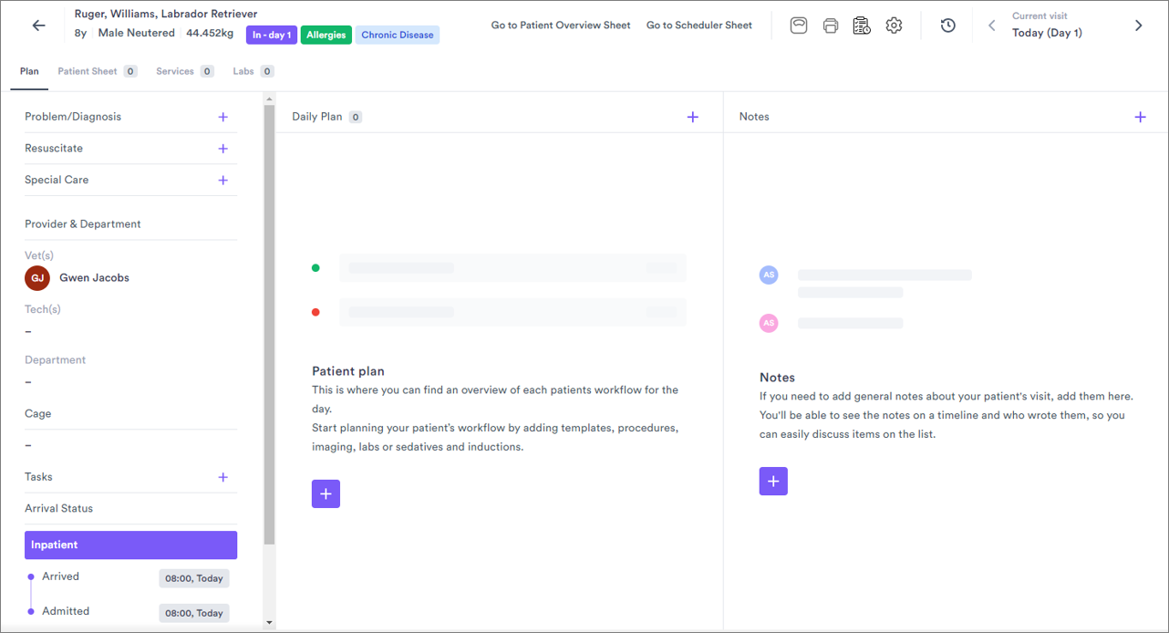The height and width of the screenshot is (633, 1169).
Task: Open Go to Scheduler Sheet link
Action: tap(699, 26)
